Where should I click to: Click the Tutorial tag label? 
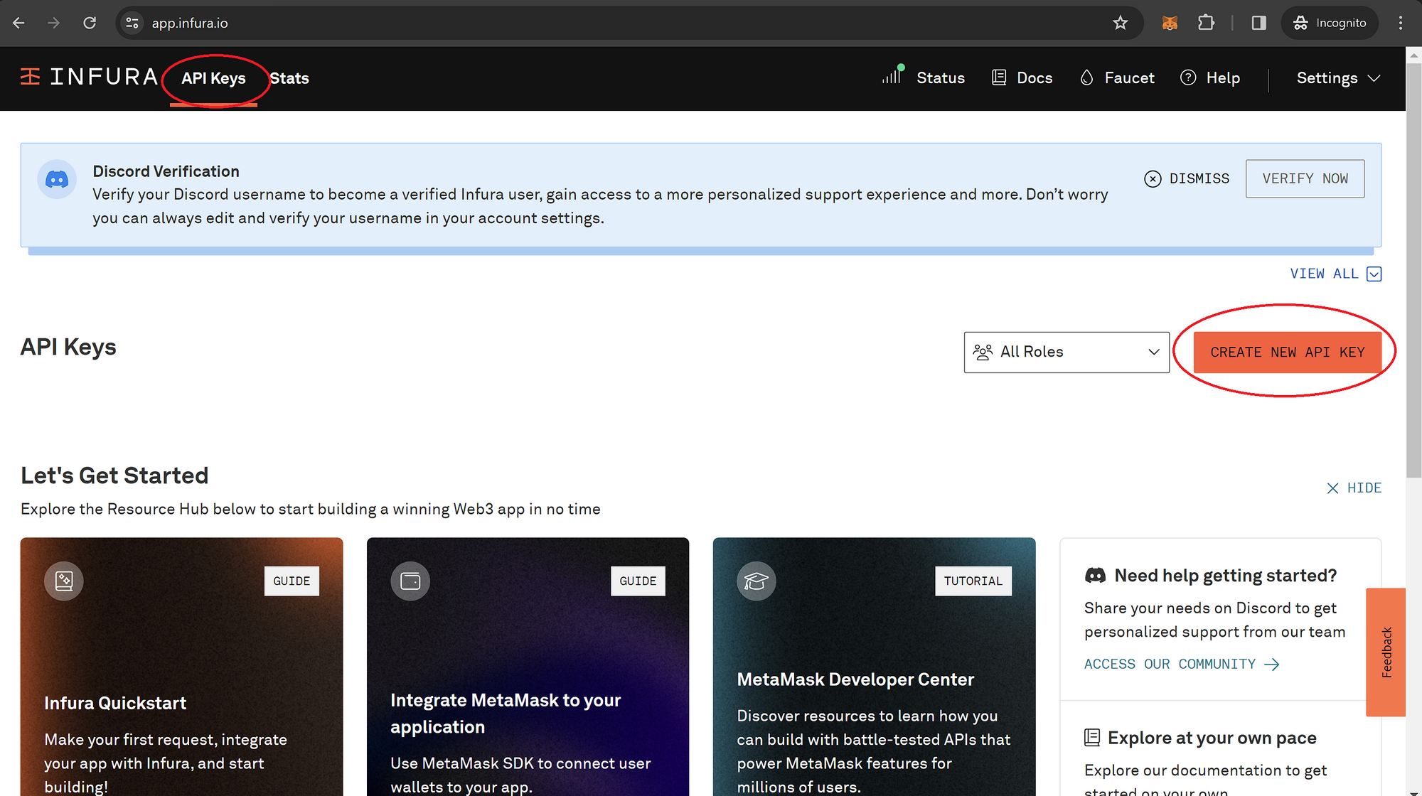tap(973, 581)
